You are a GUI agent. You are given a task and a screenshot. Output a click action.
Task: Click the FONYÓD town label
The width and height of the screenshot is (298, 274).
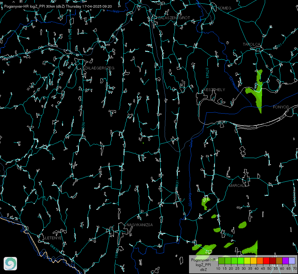281,107
